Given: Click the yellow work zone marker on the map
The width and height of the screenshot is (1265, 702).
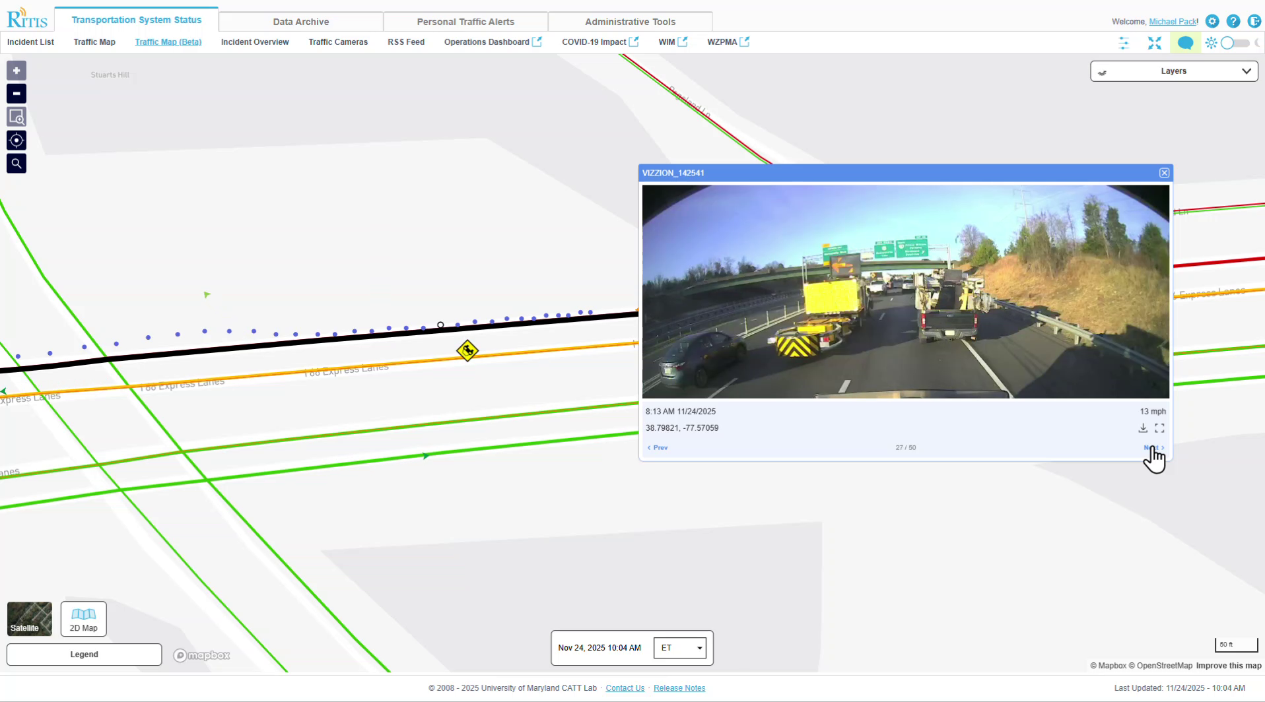Looking at the screenshot, I should click(467, 350).
